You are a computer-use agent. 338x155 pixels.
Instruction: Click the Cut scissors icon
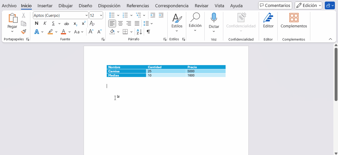pos(24,16)
